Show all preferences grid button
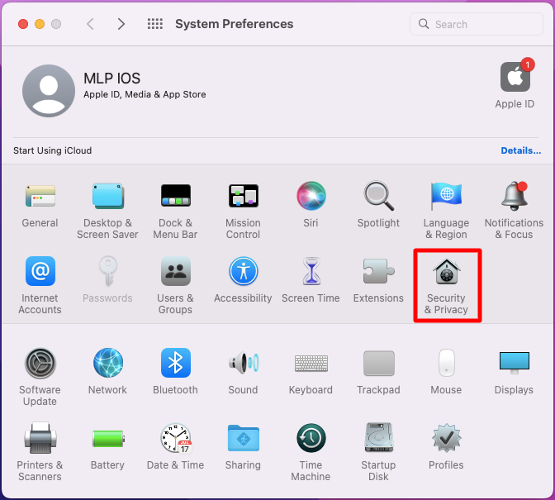 tap(155, 24)
